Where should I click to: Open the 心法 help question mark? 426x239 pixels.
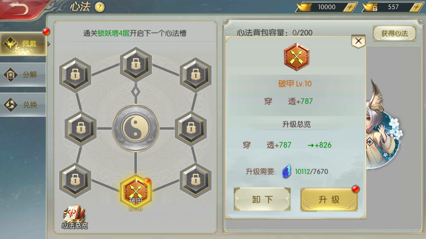click(100, 7)
